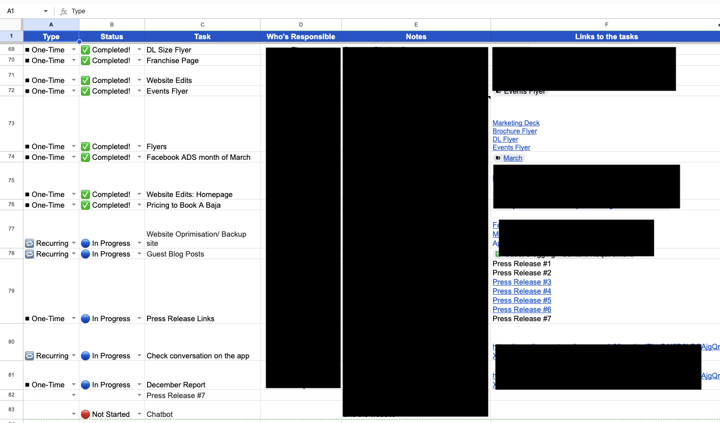Click the Status header cell
The width and height of the screenshot is (720, 423).
pos(112,37)
